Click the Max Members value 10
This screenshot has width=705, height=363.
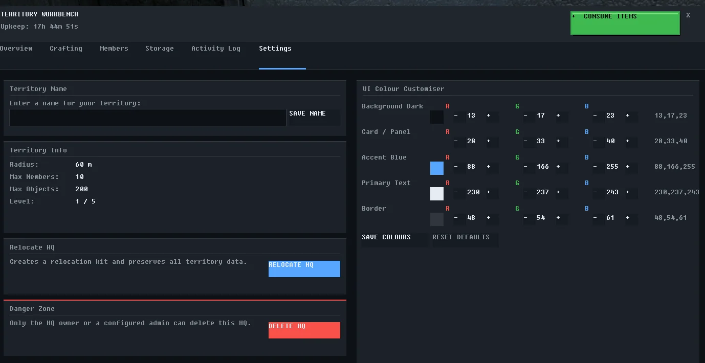79,177
